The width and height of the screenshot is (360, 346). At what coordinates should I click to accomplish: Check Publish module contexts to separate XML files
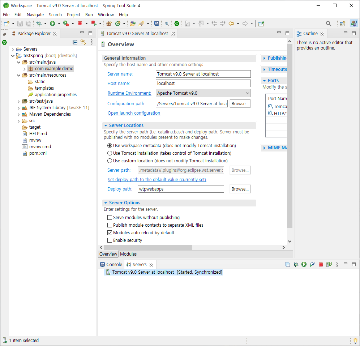click(x=110, y=225)
